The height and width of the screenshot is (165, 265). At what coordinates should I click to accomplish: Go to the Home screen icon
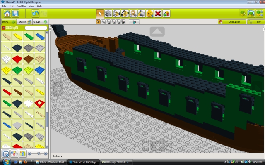(7, 14)
